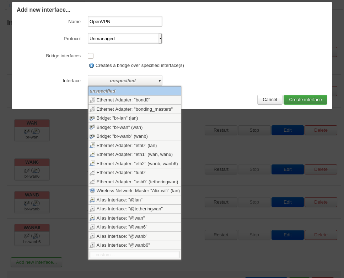Viewport: 344px width, 278px height.
Task: Click the blue help icon beside the bridge description
Action: tap(91, 65)
